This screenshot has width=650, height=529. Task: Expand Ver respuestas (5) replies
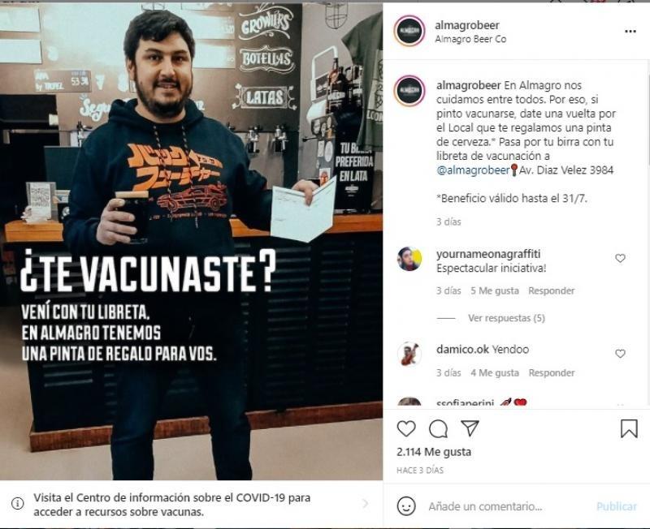(x=506, y=318)
